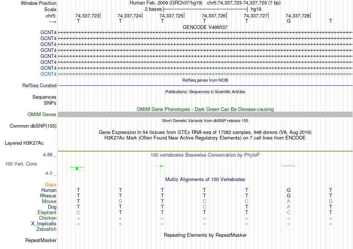Click the Sequences label of Publications track
The image size is (353, 249).
point(44,97)
